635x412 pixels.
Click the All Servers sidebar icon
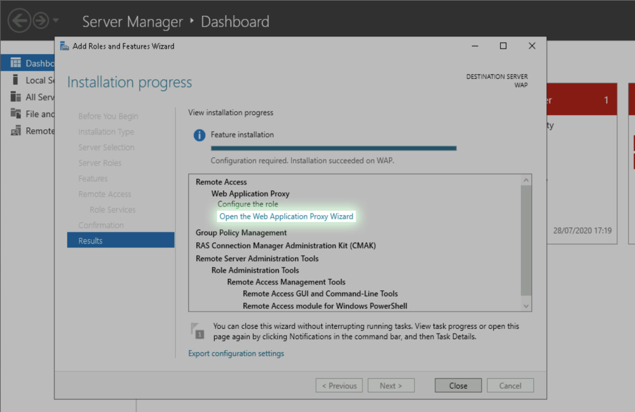tap(15, 97)
